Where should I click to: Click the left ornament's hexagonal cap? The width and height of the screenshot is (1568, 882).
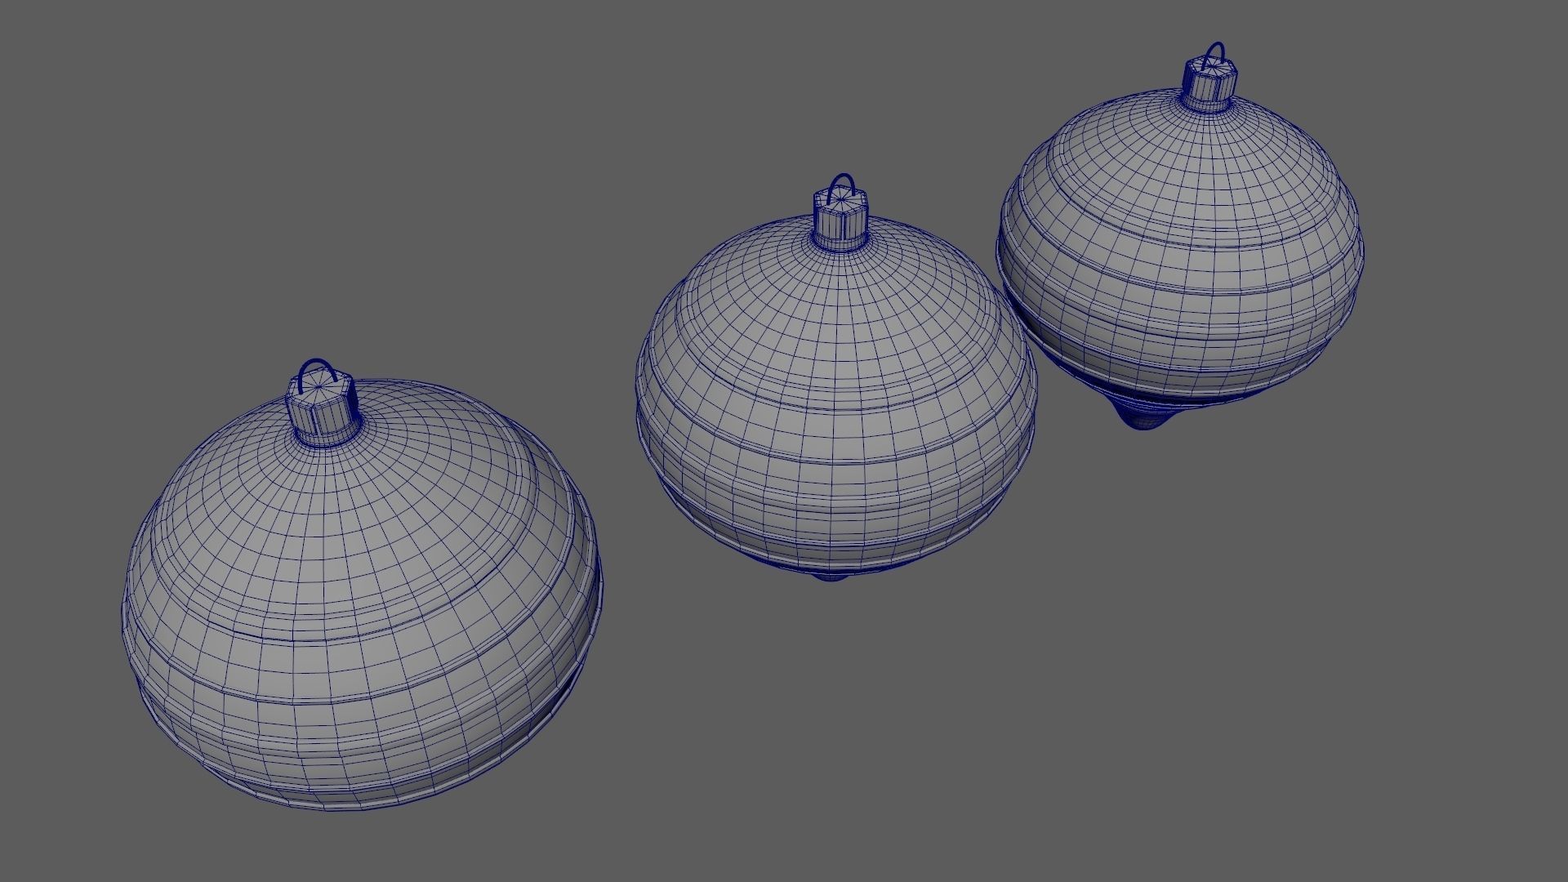323,412
